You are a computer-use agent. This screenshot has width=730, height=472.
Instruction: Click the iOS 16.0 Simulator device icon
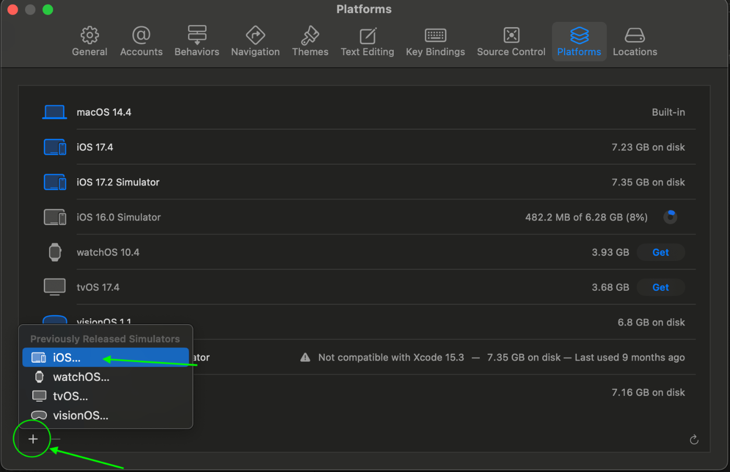(55, 217)
